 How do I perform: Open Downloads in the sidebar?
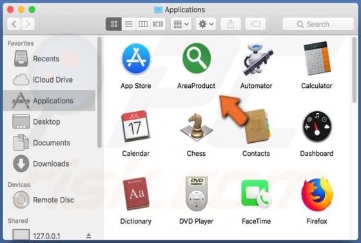(x=49, y=164)
